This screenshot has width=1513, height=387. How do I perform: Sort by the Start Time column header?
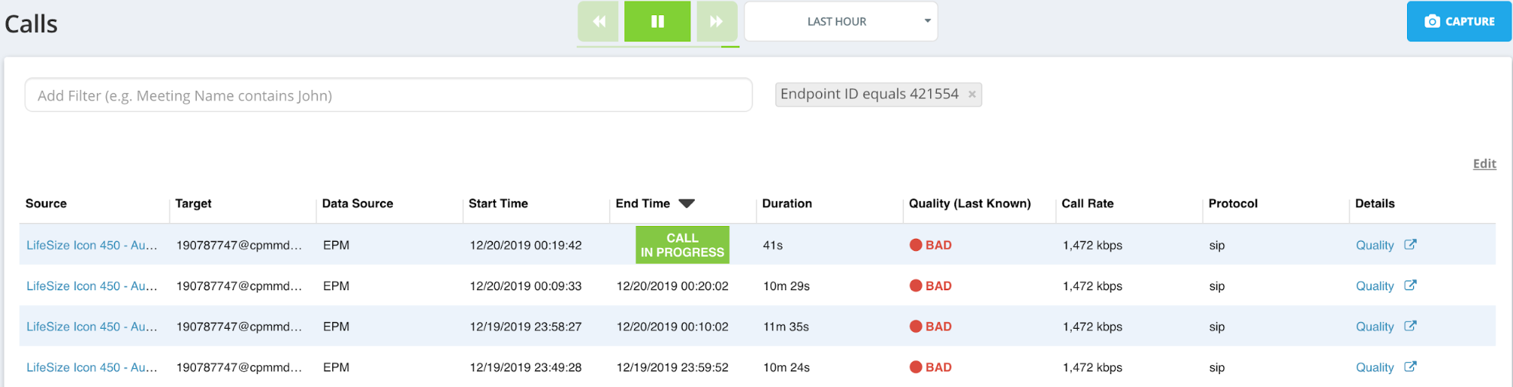(x=498, y=203)
